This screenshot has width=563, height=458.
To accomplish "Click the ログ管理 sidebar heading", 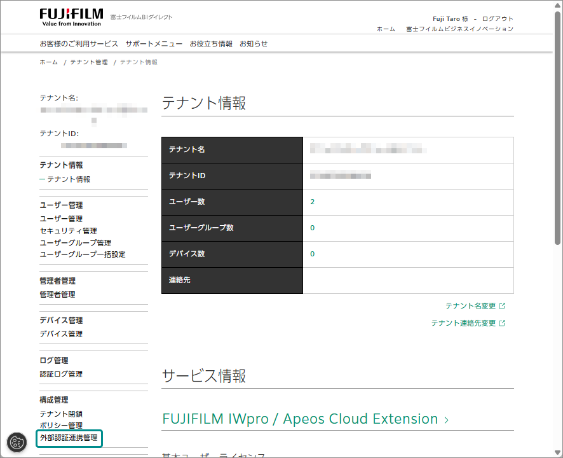I will tap(54, 361).
